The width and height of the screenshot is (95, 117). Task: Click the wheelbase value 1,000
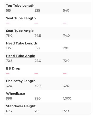click(67, 99)
